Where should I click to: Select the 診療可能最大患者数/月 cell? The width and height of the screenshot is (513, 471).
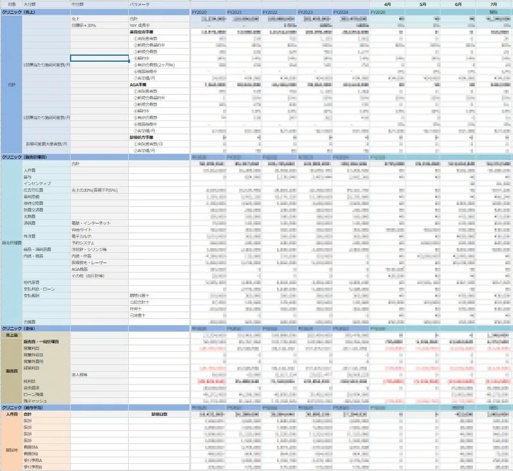(x=46, y=144)
